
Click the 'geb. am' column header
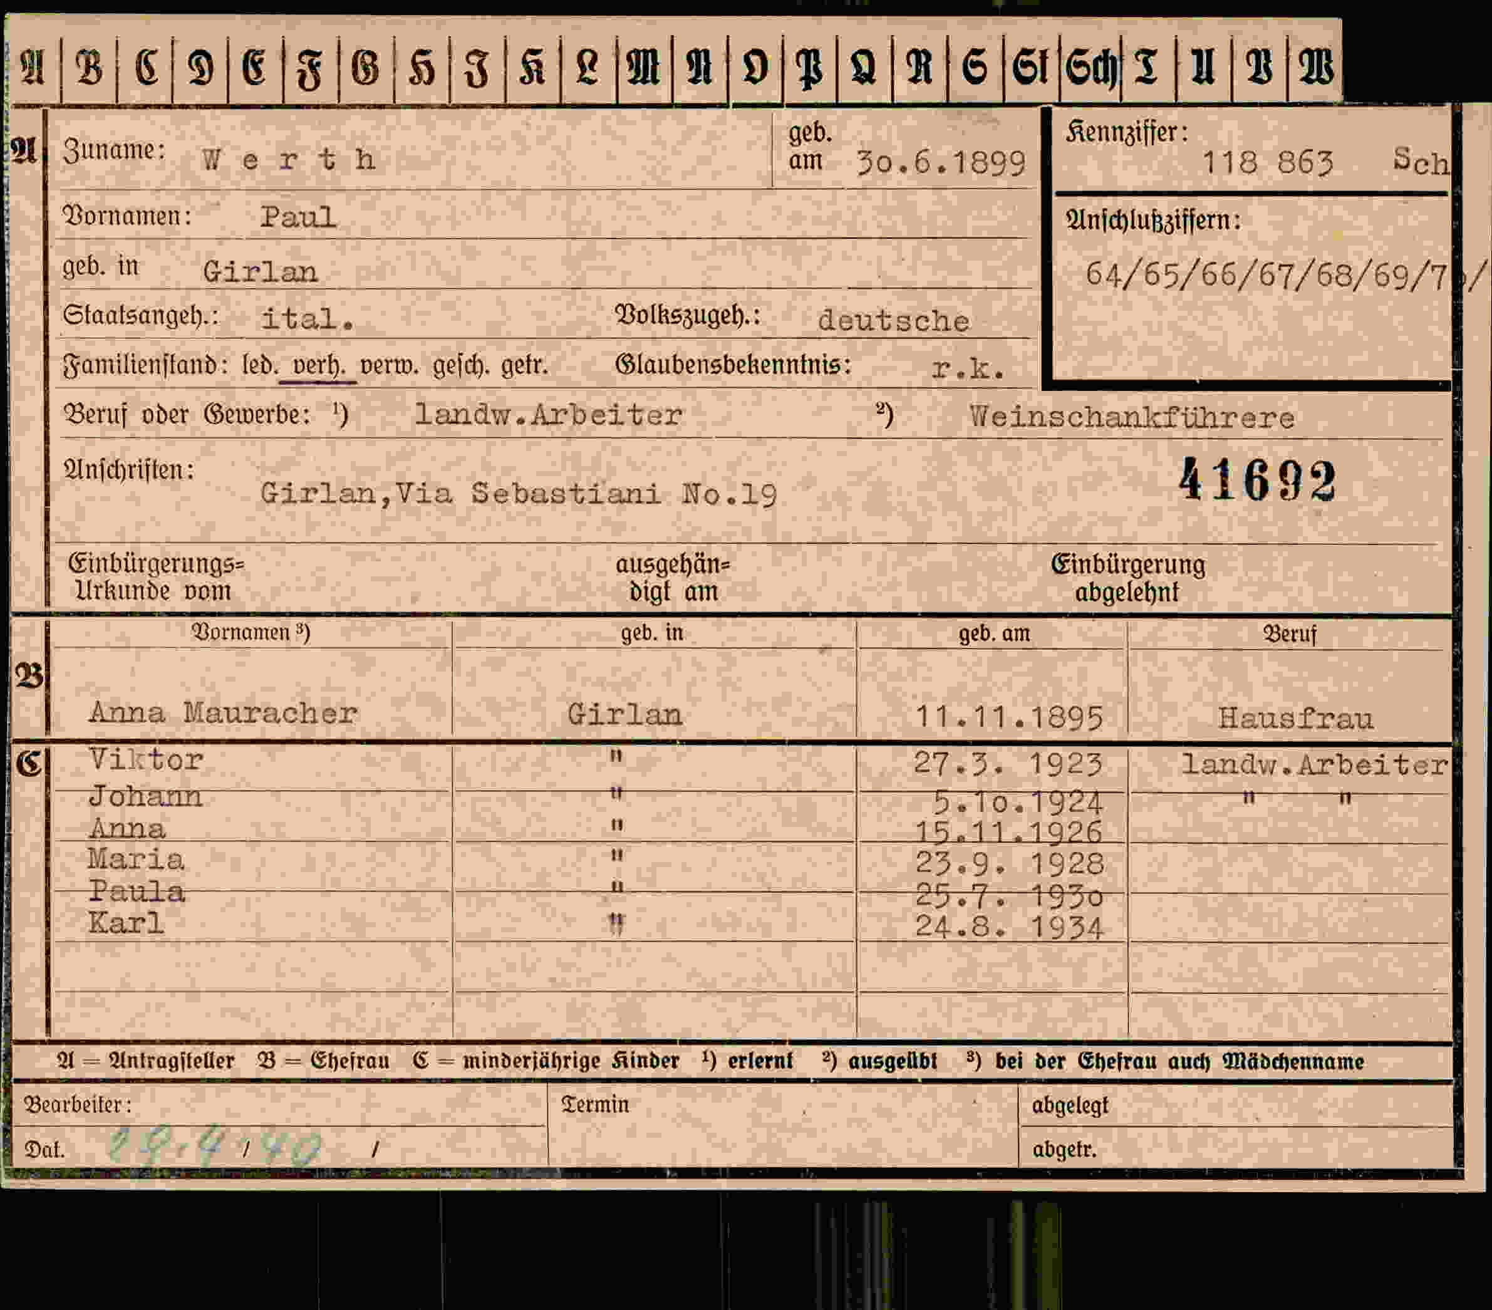994,633
